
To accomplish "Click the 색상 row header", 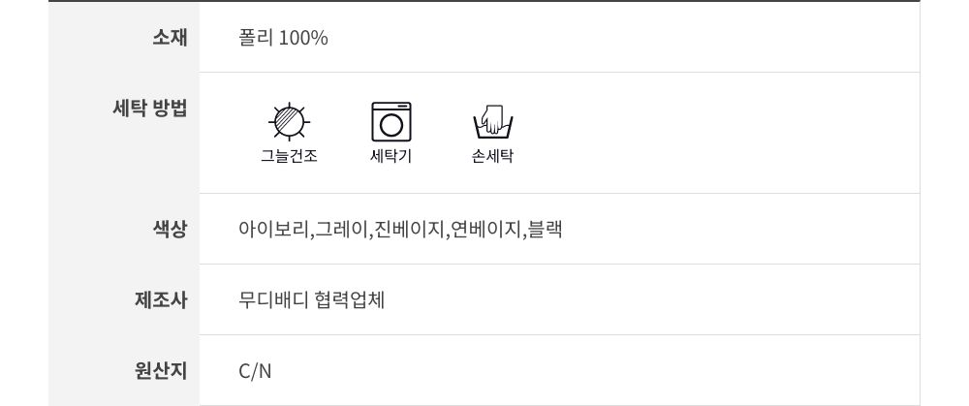I will coord(170,230).
